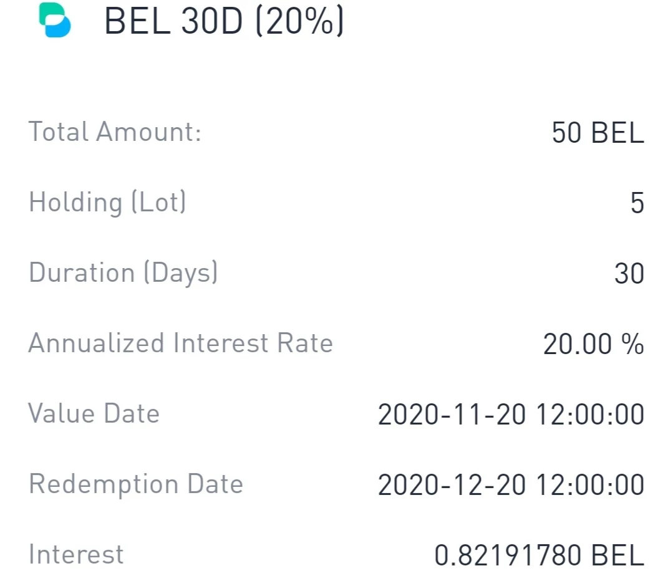668x586 pixels.
Task: Select the holding lot value 5
Action: 637,203
